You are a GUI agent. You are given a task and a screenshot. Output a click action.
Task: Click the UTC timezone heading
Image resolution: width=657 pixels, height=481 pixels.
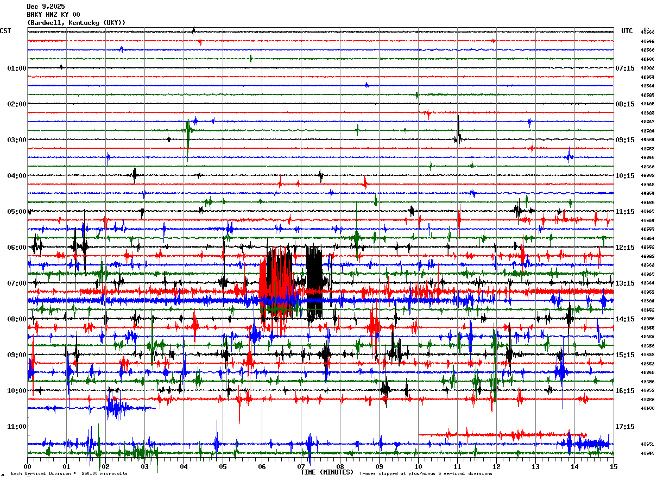(627, 31)
